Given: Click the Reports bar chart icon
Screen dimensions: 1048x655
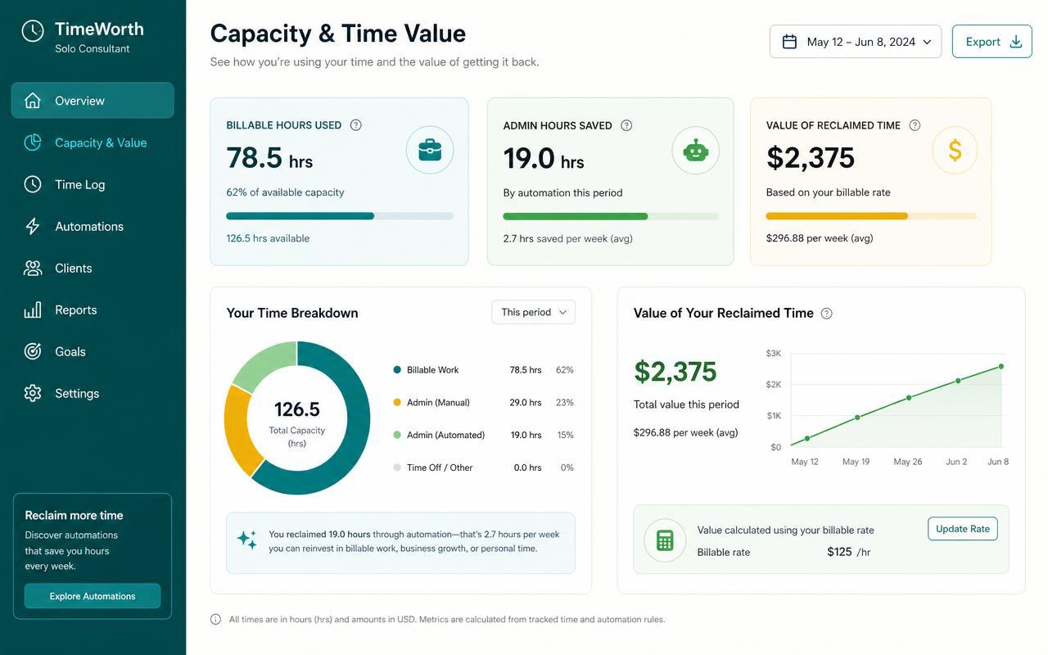Looking at the screenshot, I should click(33, 309).
